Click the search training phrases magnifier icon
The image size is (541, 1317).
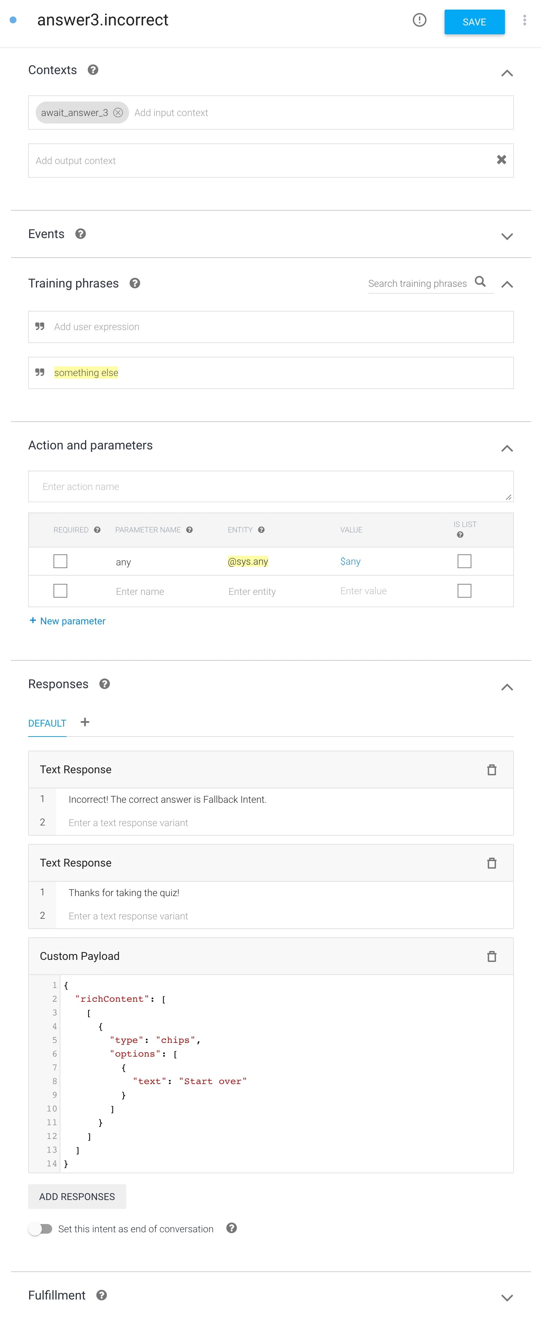point(480,282)
